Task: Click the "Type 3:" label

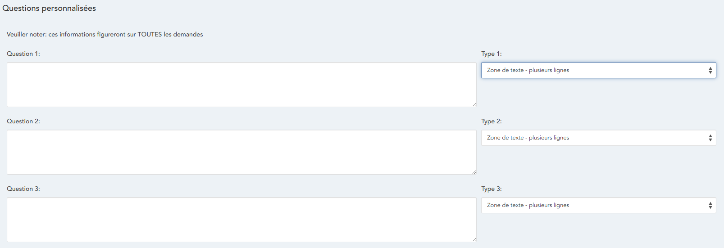Action: point(491,189)
